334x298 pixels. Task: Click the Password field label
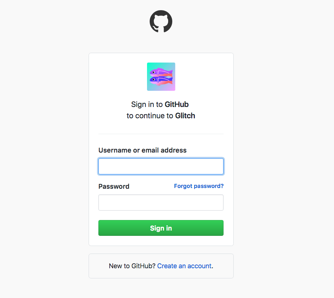pos(114,186)
